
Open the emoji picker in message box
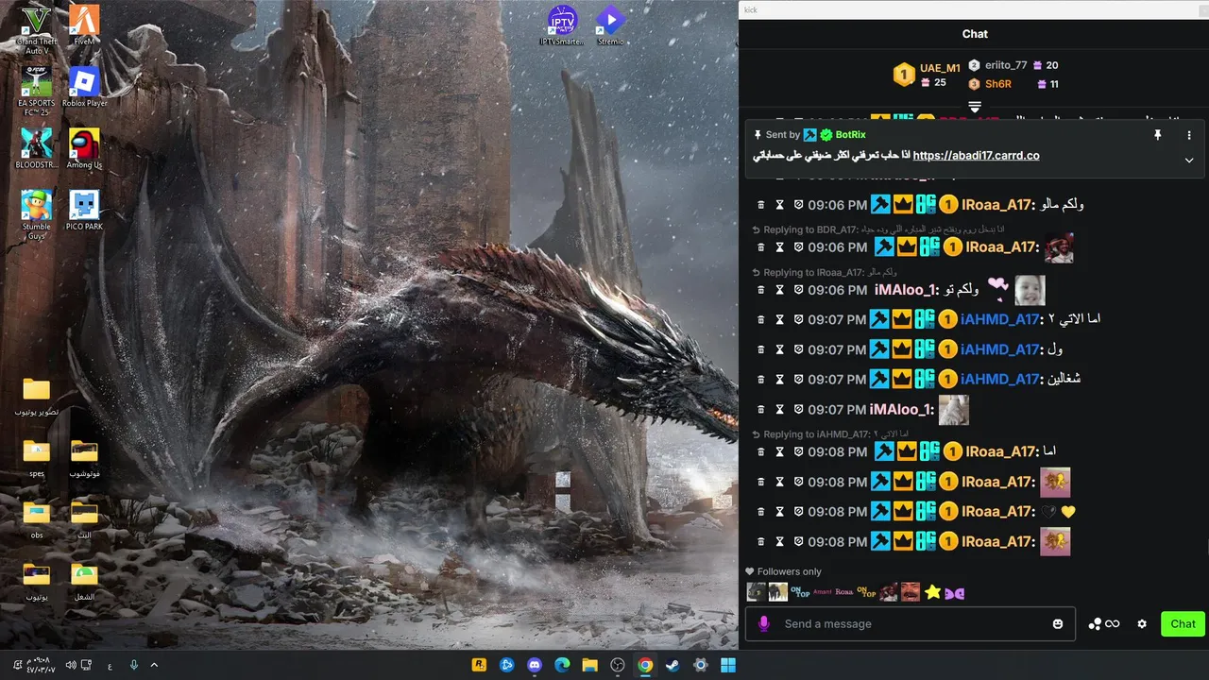pyautogui.click(x=1058, y=624)
